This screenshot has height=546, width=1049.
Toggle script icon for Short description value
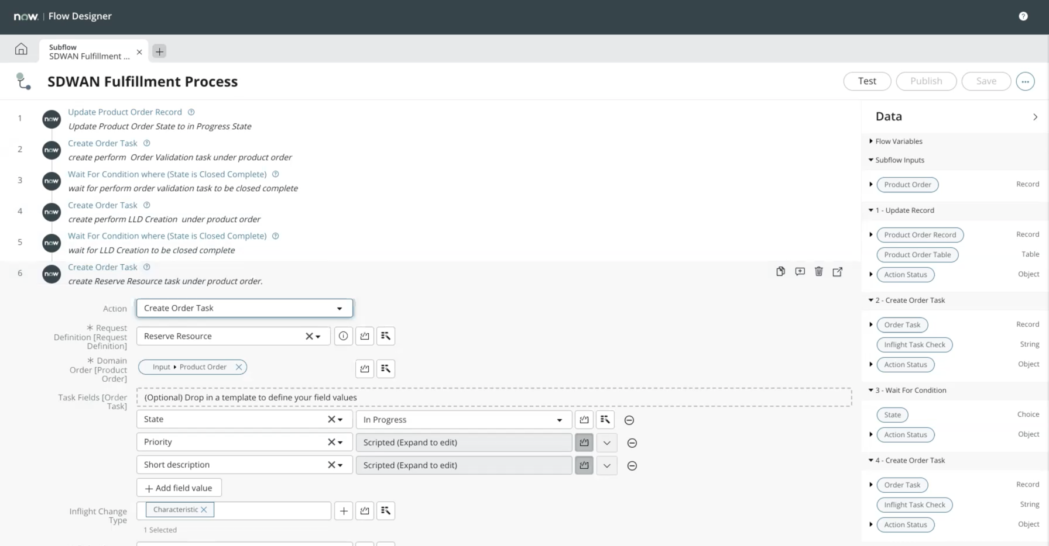coord(584,465)
